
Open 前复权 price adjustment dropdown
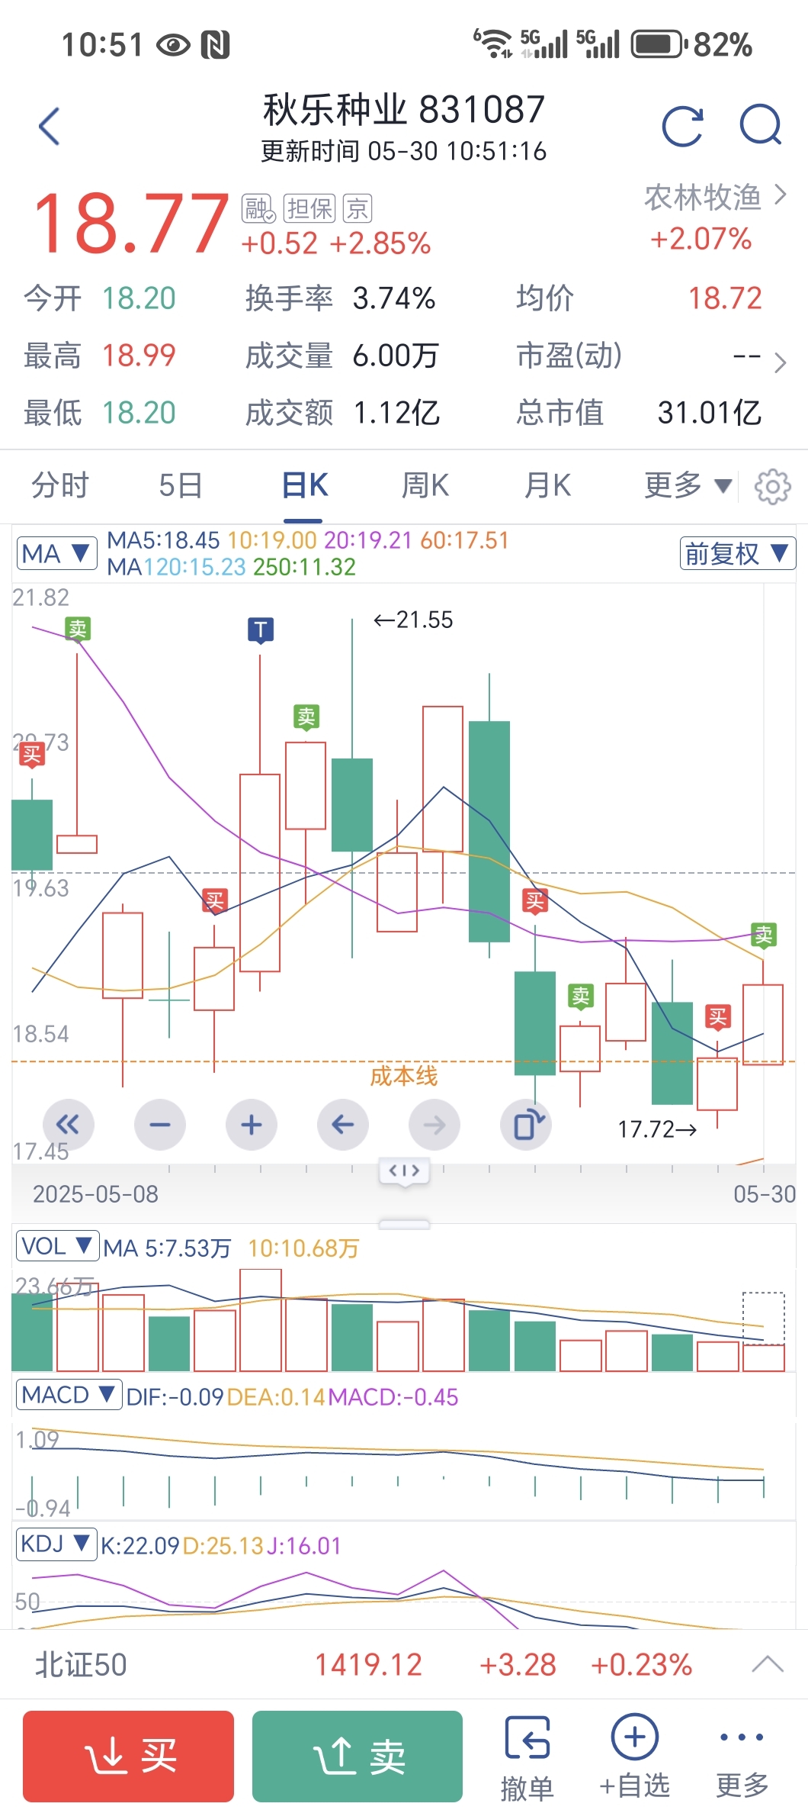(x=737, y=553)
